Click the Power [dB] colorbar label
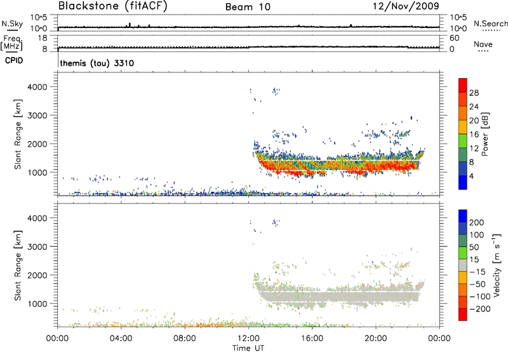508x352 pixels. (x=485, y=134)
